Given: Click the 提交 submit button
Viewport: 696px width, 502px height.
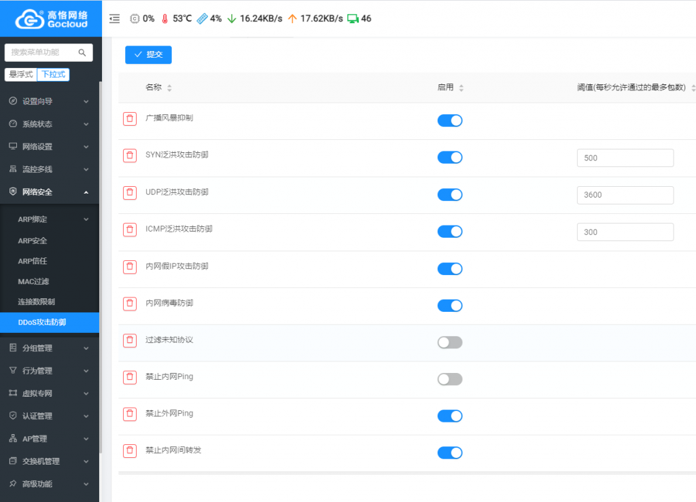Looking at the screenshot, I should coord(148,55).
